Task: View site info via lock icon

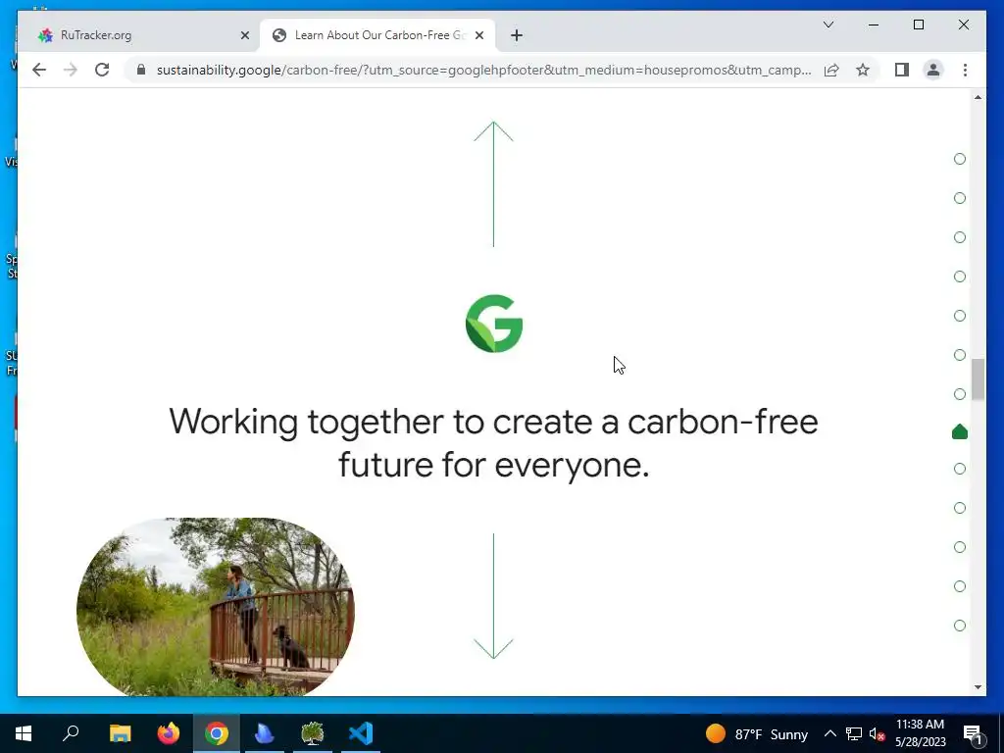Action: coord(141,70)
